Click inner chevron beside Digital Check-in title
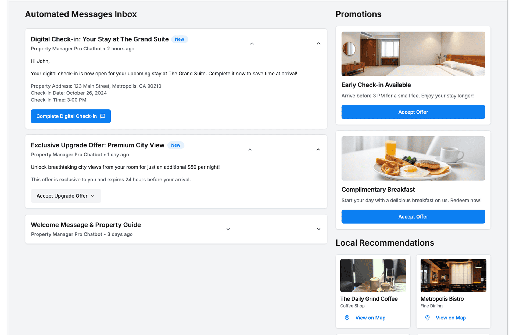516x335 pixels. 252,43
